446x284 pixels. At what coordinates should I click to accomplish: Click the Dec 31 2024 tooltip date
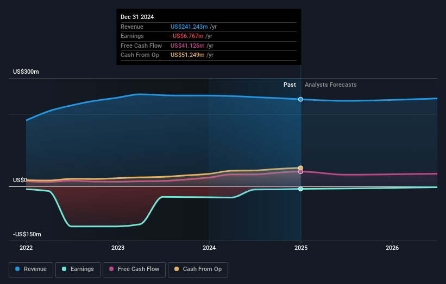click(137, 17)
